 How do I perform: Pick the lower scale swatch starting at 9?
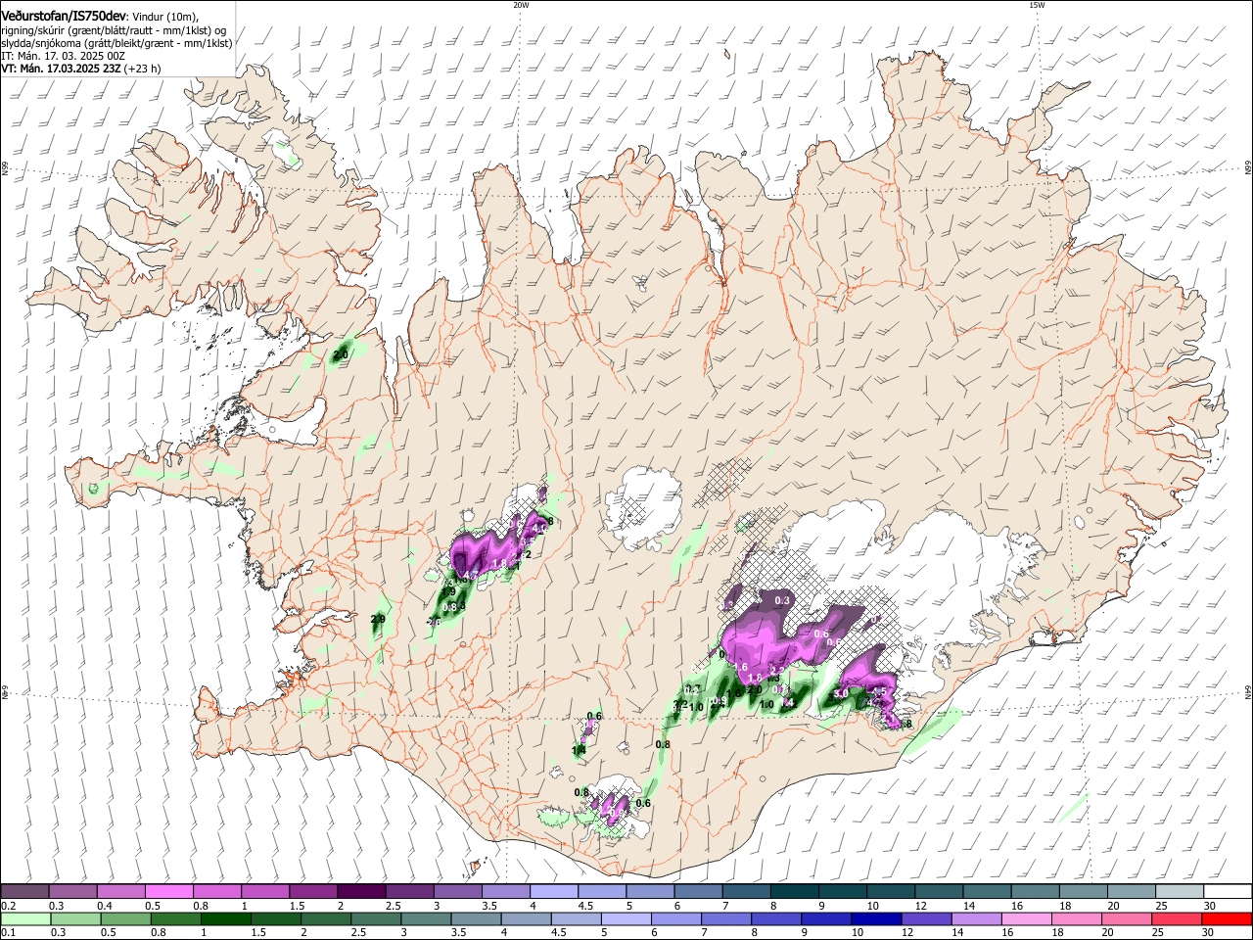click(x=826, y=918)
